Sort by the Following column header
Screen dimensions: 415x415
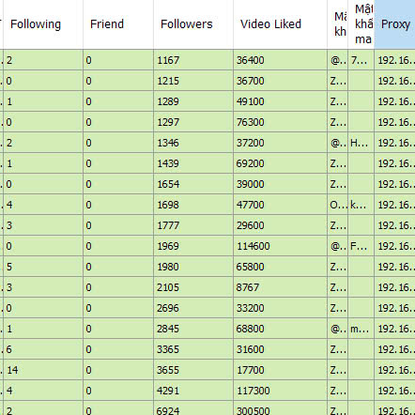click(43, 24)
